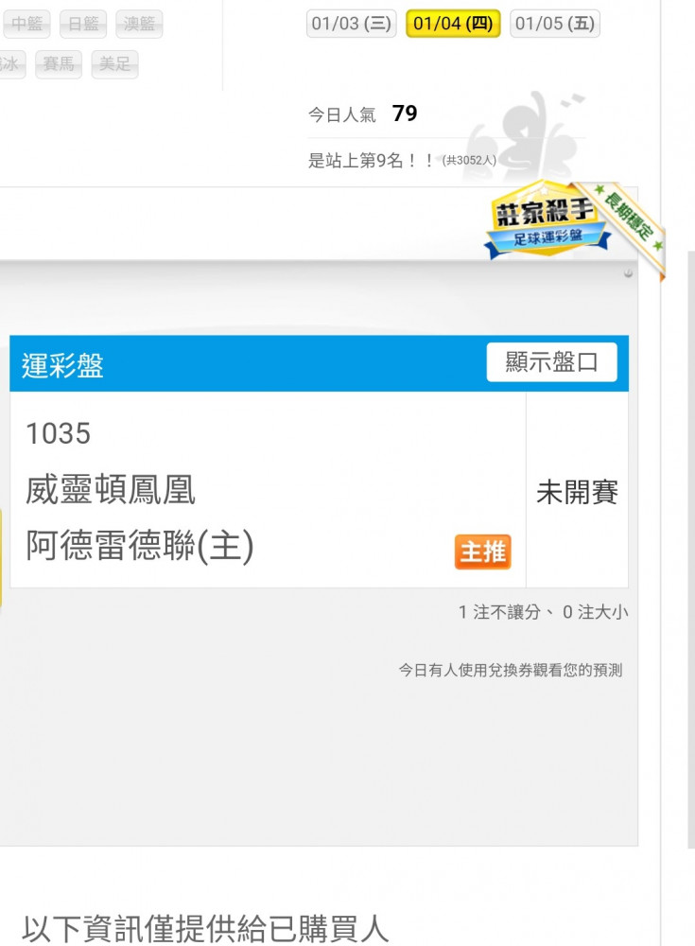695x946 pixels.
Task: Click the 顯示盤口 button
Action: click(552, 362)
